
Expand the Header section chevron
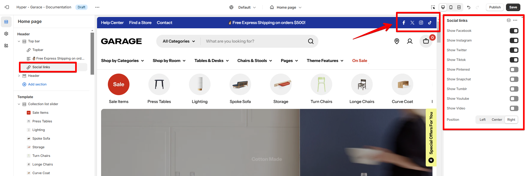click(19, 76)
